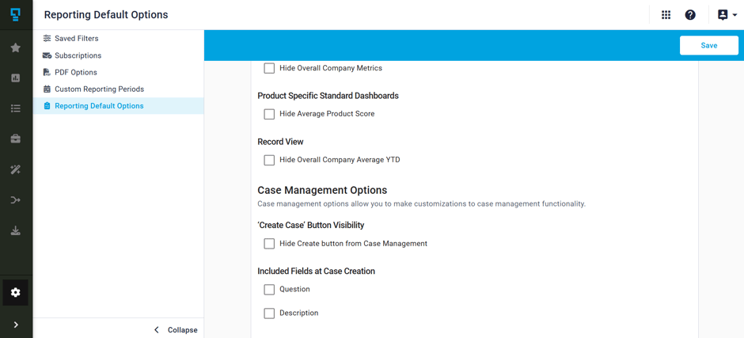Tick the Question field checkbox
The image size is (744, 338).
269,290
